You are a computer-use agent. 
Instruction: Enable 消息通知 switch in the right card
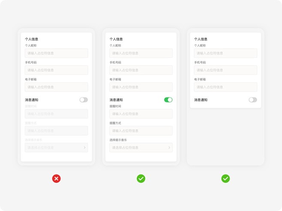(x=253, y=100)
